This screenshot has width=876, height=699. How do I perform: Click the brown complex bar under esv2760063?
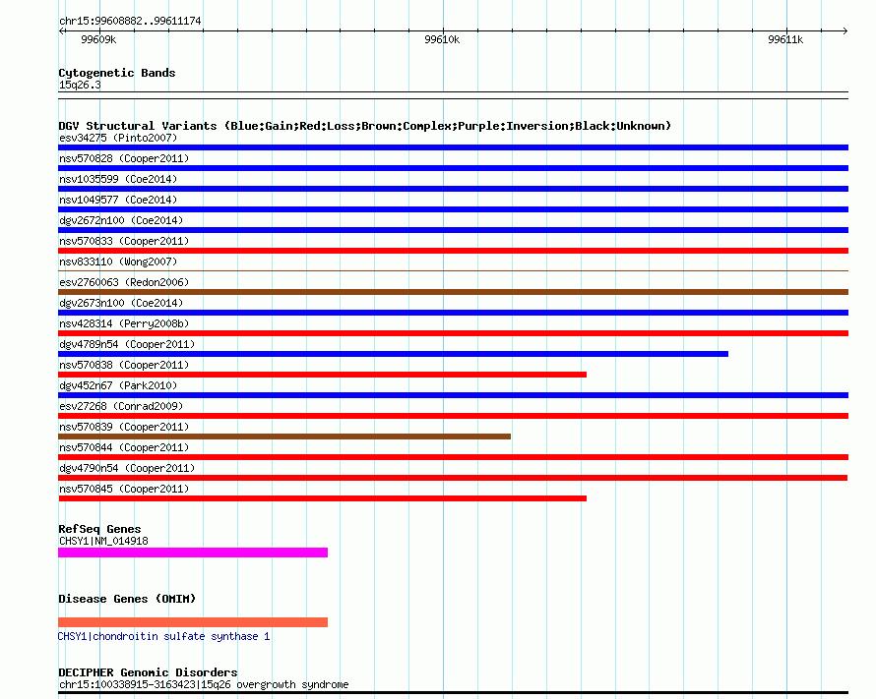click(453, 292)
